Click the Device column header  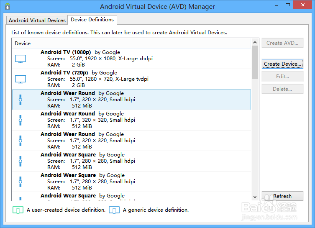pos(131,44)
